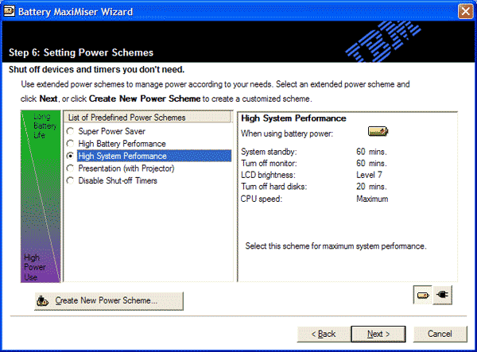
Task: Click the battery power mode icon button
Action: click(423, 295)
